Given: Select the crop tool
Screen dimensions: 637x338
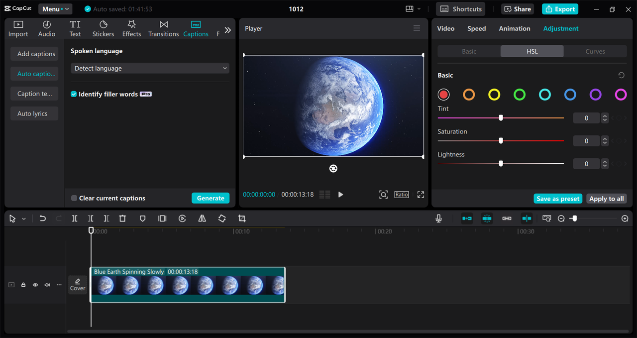Looking at the screenshot, I should (242, 219).
